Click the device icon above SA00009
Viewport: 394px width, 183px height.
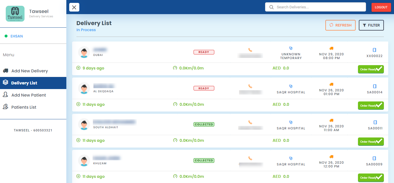[375, 158]
